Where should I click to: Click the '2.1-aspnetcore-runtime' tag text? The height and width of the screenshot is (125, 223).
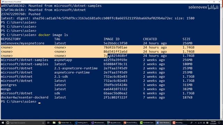[76, 68]
